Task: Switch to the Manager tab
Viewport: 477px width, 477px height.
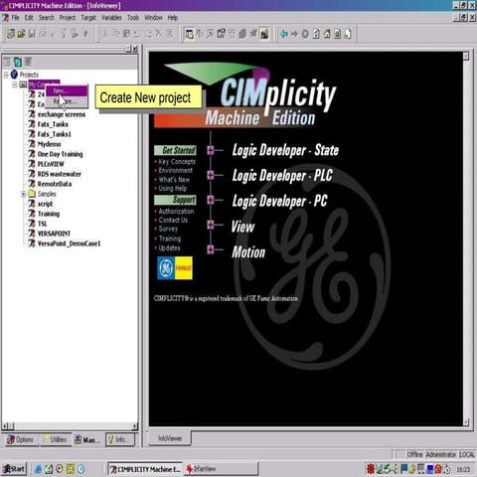Action: (x=87, y=439)
